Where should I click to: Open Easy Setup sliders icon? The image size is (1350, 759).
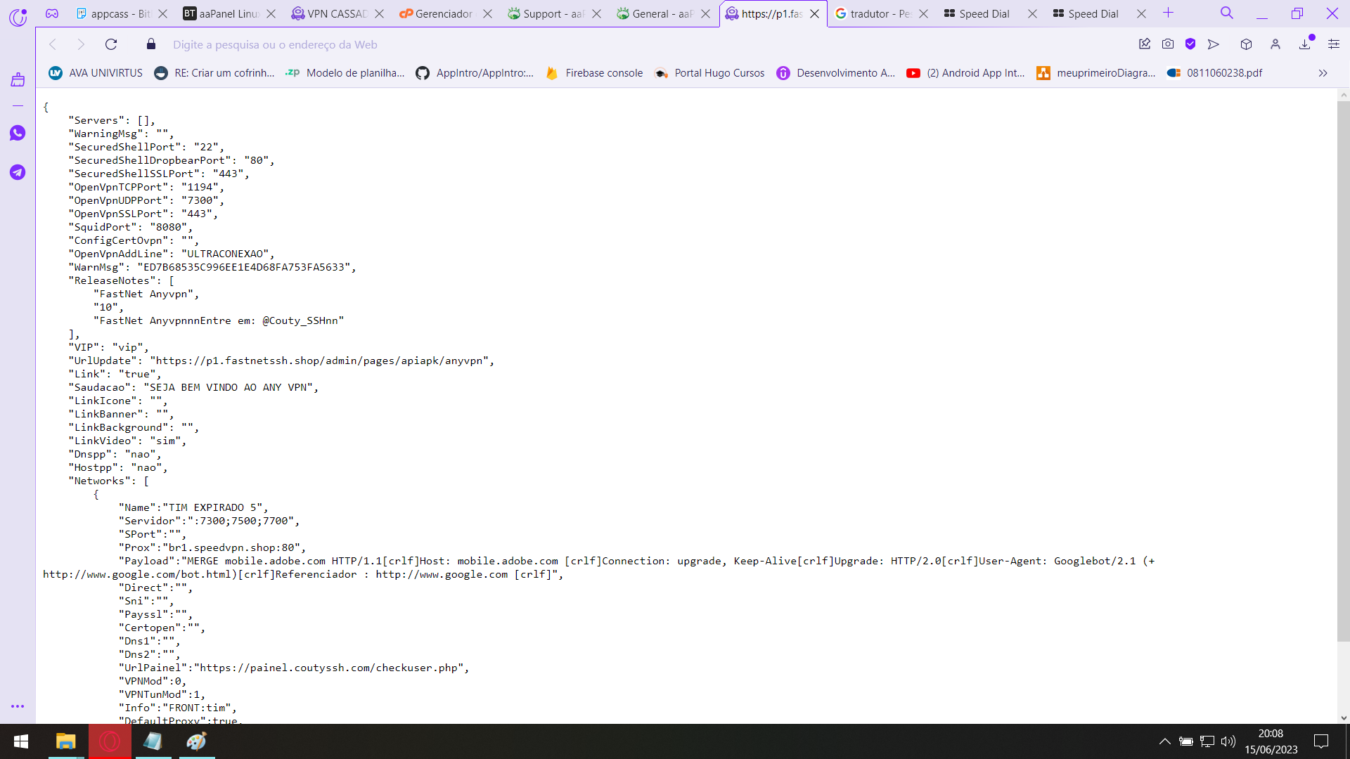tap(1334, 44)
